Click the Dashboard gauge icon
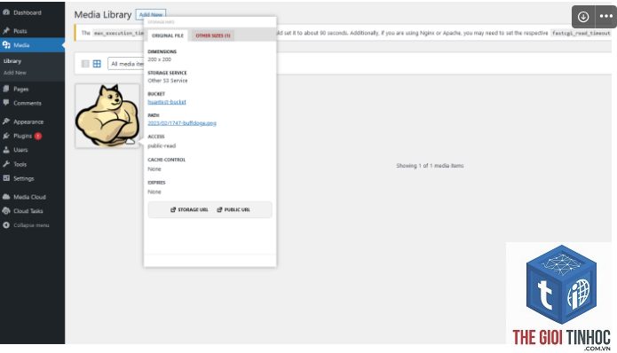 pos(6,12)
